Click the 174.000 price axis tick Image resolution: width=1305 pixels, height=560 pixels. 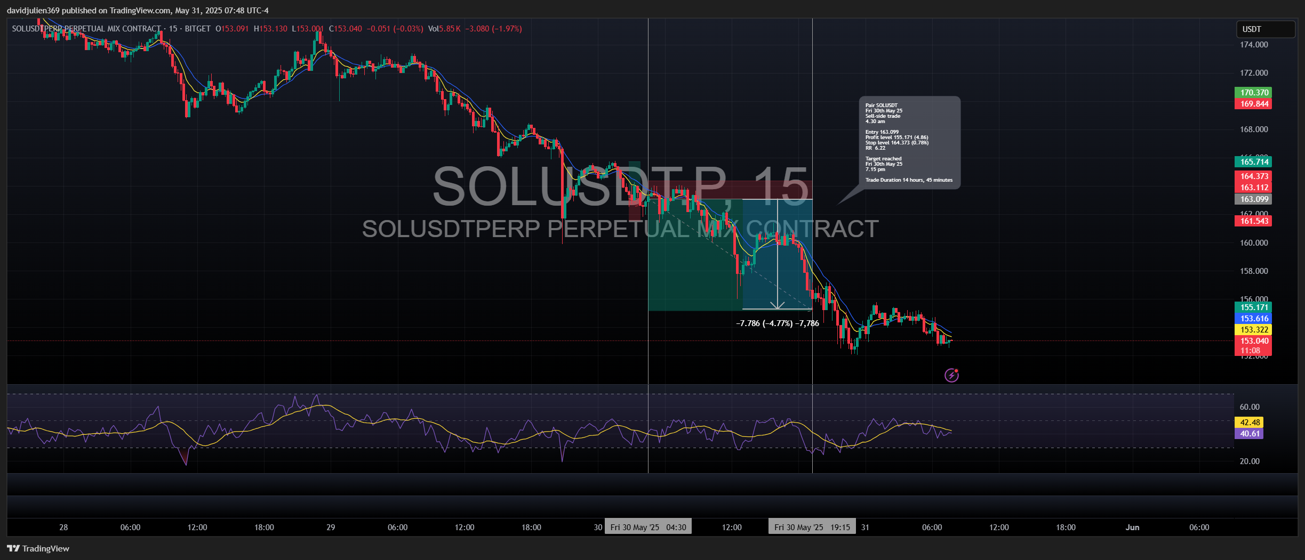click(1254, 45)
